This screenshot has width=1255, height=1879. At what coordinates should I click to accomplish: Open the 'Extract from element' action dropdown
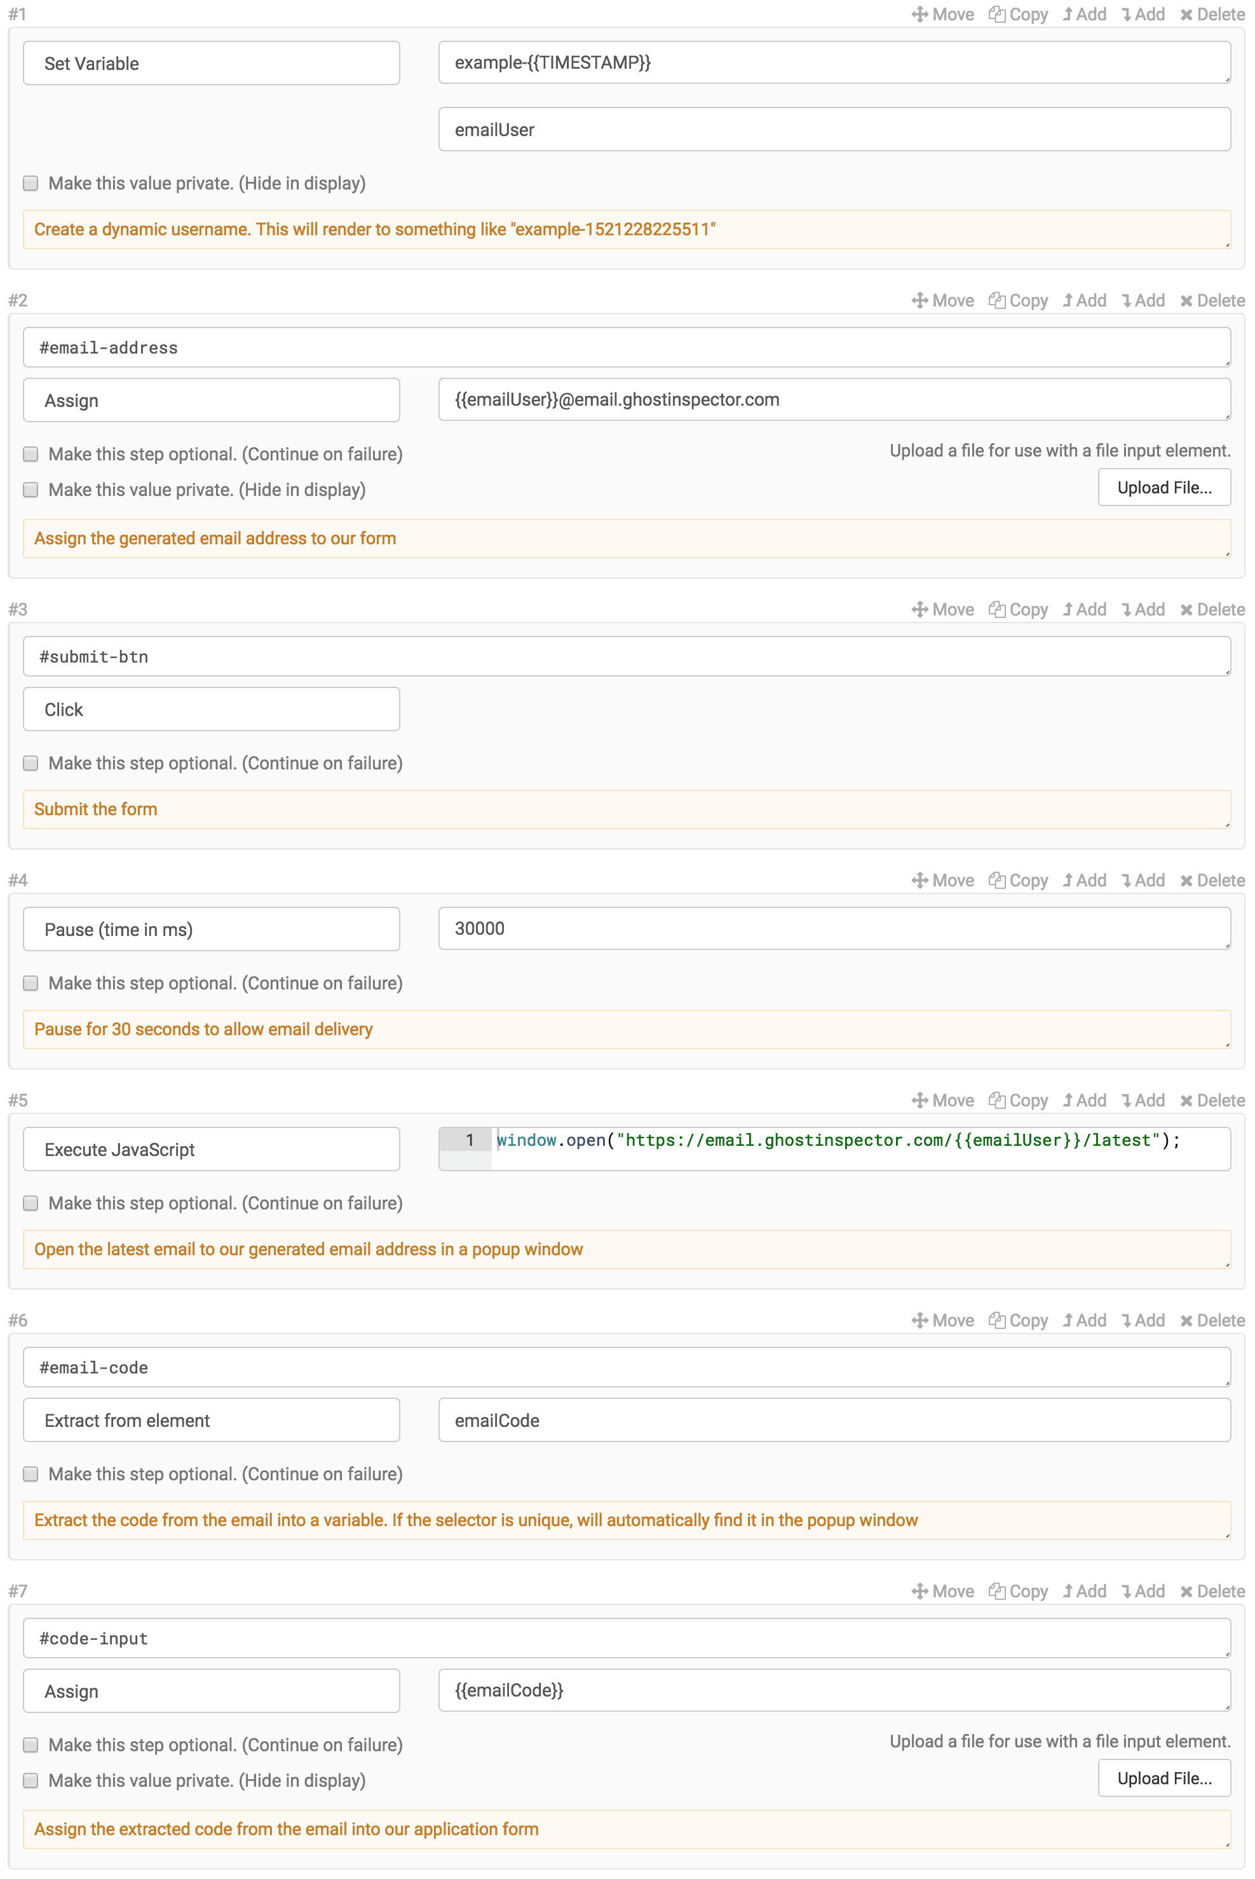click(210, 1420)
